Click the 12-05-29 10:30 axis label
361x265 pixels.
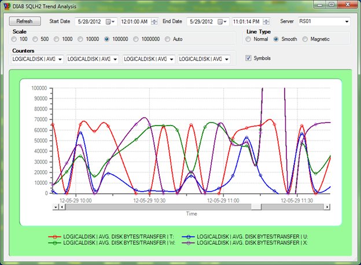(x=149, y=201)
